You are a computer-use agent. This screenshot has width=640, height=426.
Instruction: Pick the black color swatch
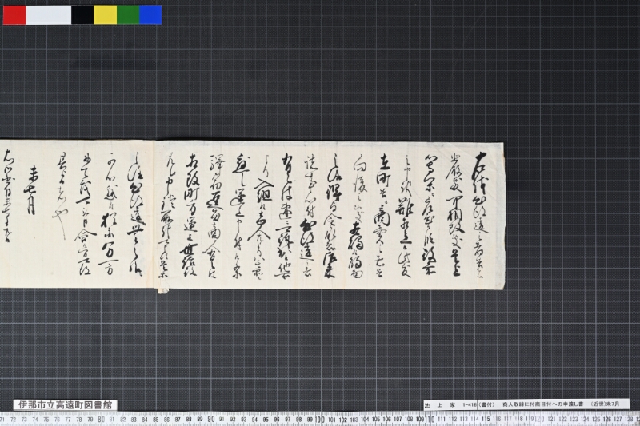pos(82,14)
